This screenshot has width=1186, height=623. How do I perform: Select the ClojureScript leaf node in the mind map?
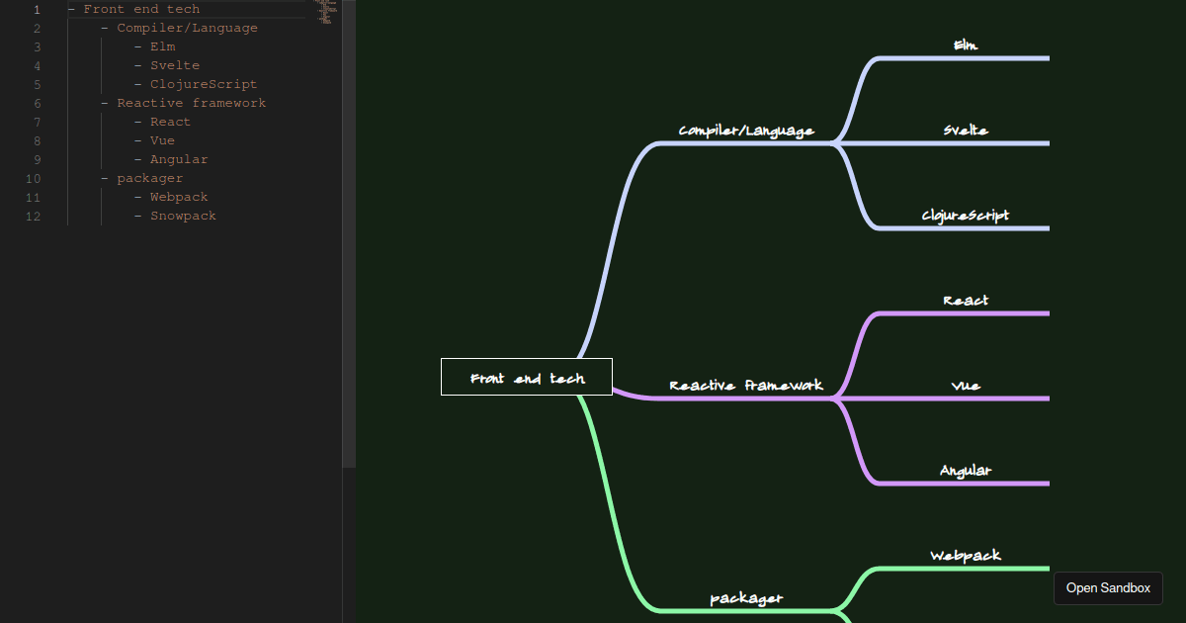[x=966, y=216]
